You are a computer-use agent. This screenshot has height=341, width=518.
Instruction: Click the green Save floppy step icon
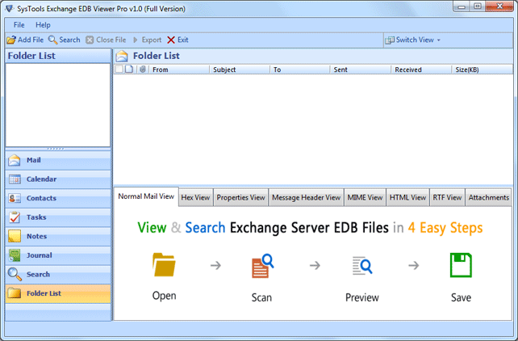pyautogui.click(x=461, y=265)
